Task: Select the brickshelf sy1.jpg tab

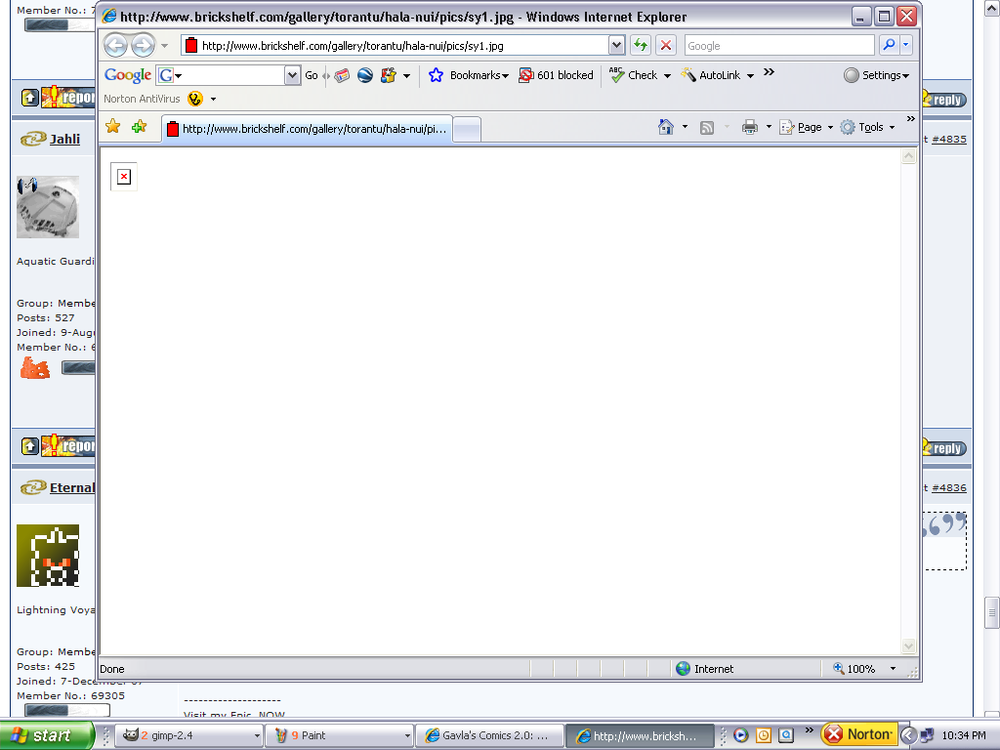Action: (307, 129)
